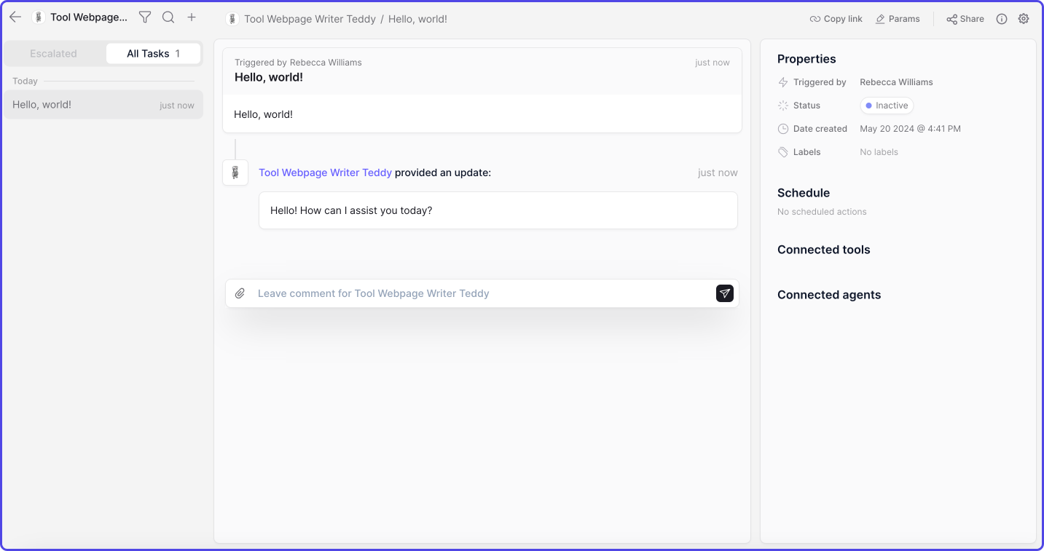Click the Labels tag icon
1044x551 pixels.
pos(783,152)
